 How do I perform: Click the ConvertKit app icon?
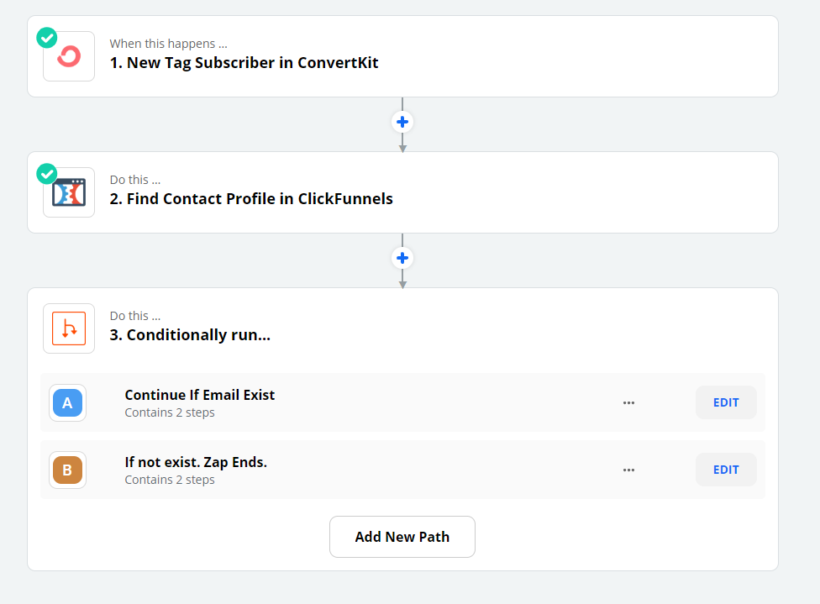[69, 56]
